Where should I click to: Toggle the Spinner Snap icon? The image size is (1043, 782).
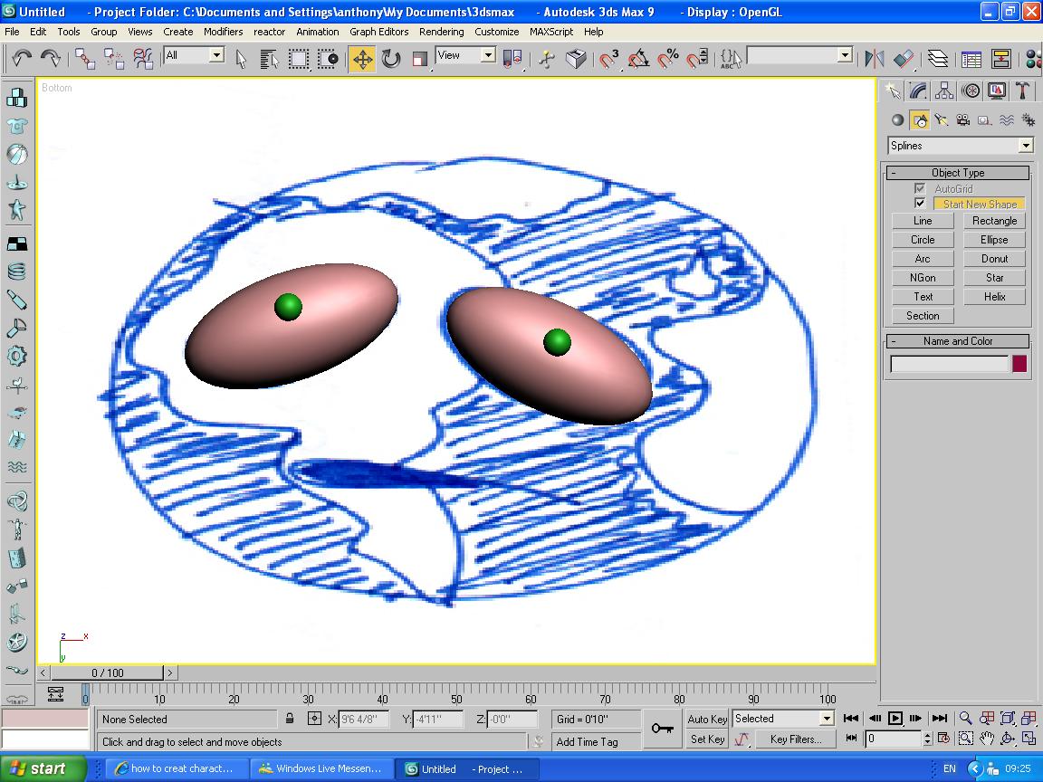(697, 59)
